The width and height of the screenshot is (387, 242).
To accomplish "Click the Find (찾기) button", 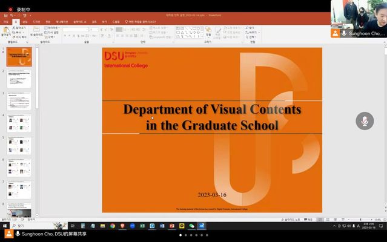I will coord(252,28).
